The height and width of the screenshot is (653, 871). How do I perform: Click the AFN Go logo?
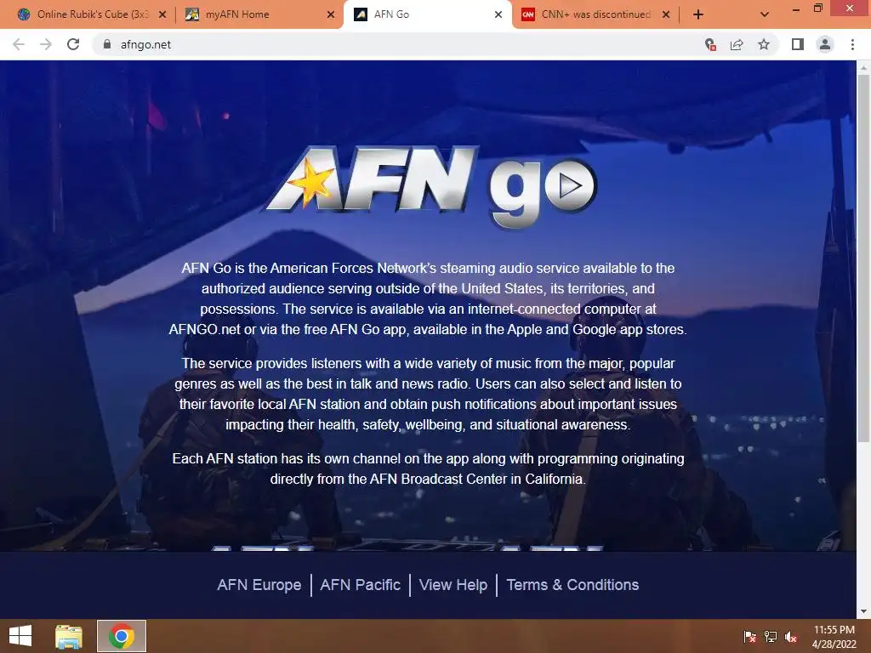pos(431,187)
